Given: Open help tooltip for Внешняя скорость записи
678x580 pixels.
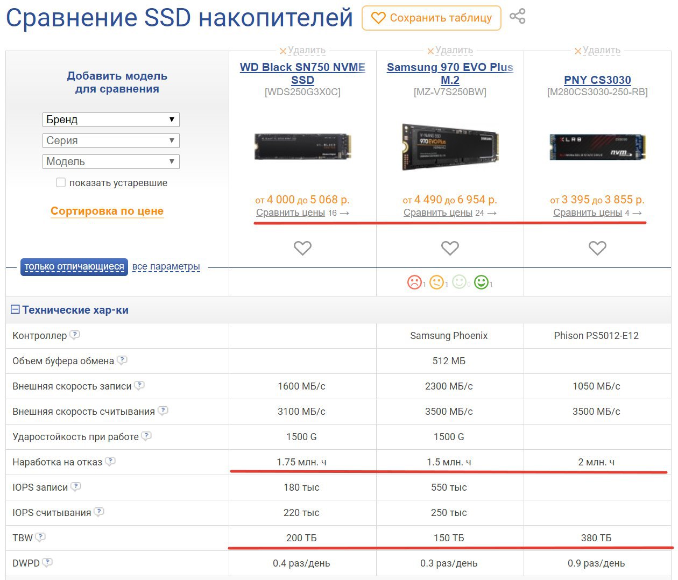Looking at the screenshot, I should tap(139, 385).
